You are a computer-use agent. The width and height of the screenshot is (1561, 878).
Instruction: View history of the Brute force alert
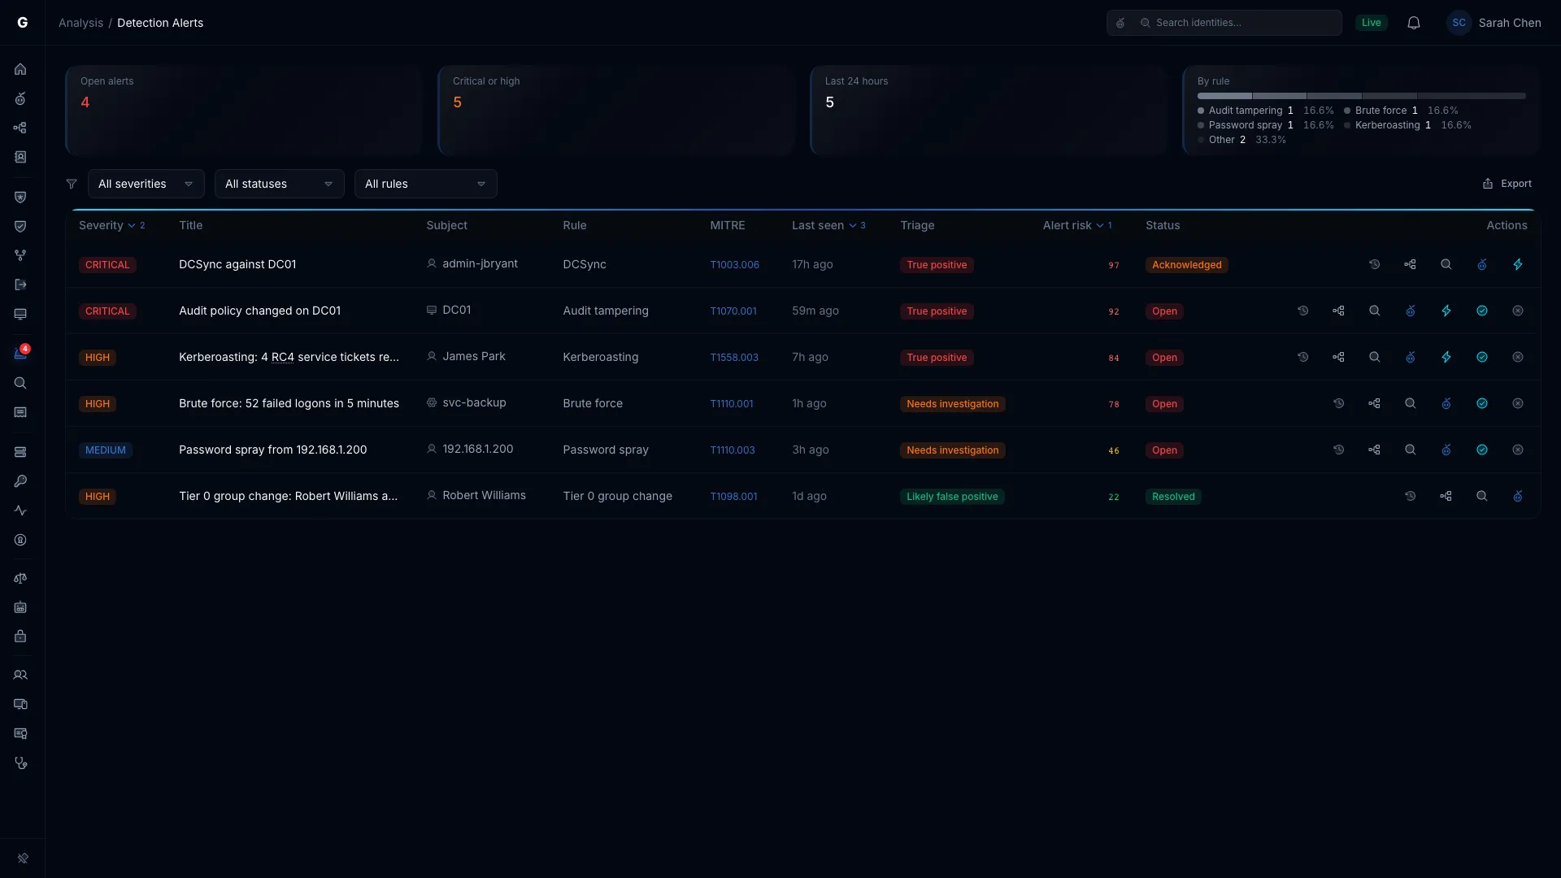point(1338,403)
